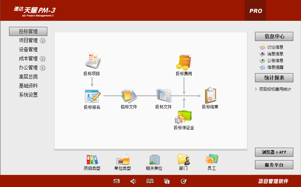Open the 投标项目 workflow icon
The height and width of the screenshot is (187, 301).
[x=92, y=60]
